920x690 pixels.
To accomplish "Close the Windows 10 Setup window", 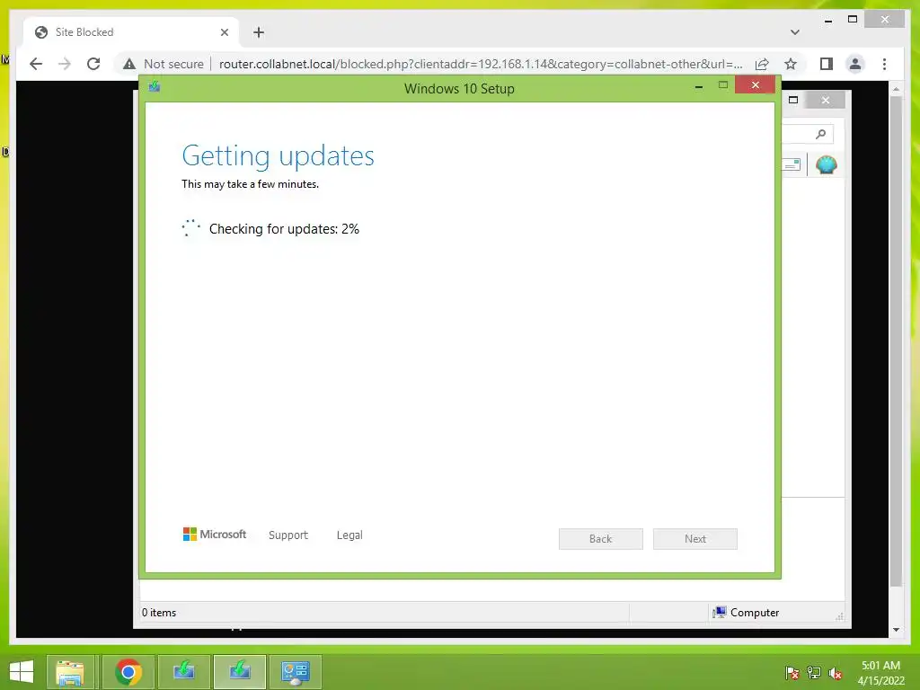I will [755, 85].
